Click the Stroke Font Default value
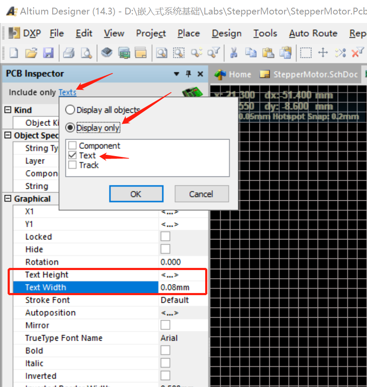Image resolution: width=367 pixels, height=387 pixels. click(175, 300)
